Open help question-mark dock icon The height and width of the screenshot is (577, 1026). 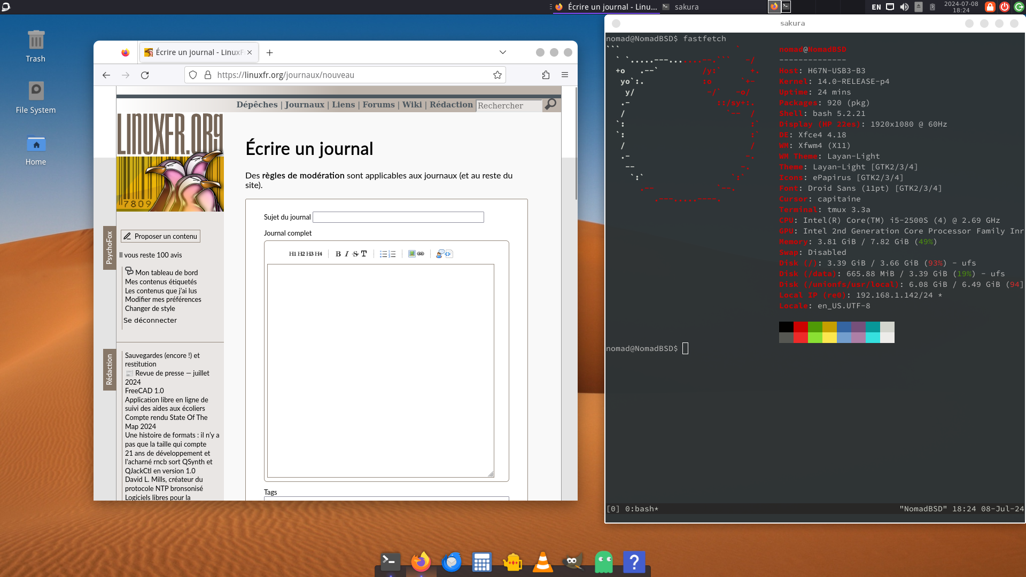634,562
